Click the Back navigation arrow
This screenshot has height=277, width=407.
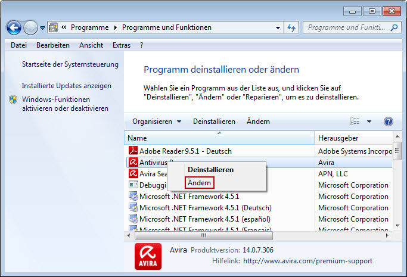[14, 27]
